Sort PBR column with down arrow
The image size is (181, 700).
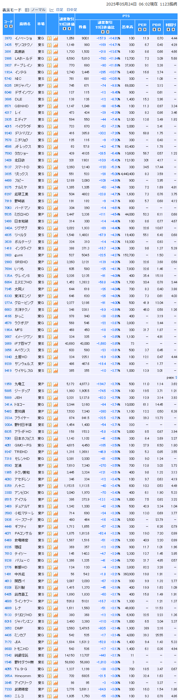pyautogui.click(x=159, y=30)
